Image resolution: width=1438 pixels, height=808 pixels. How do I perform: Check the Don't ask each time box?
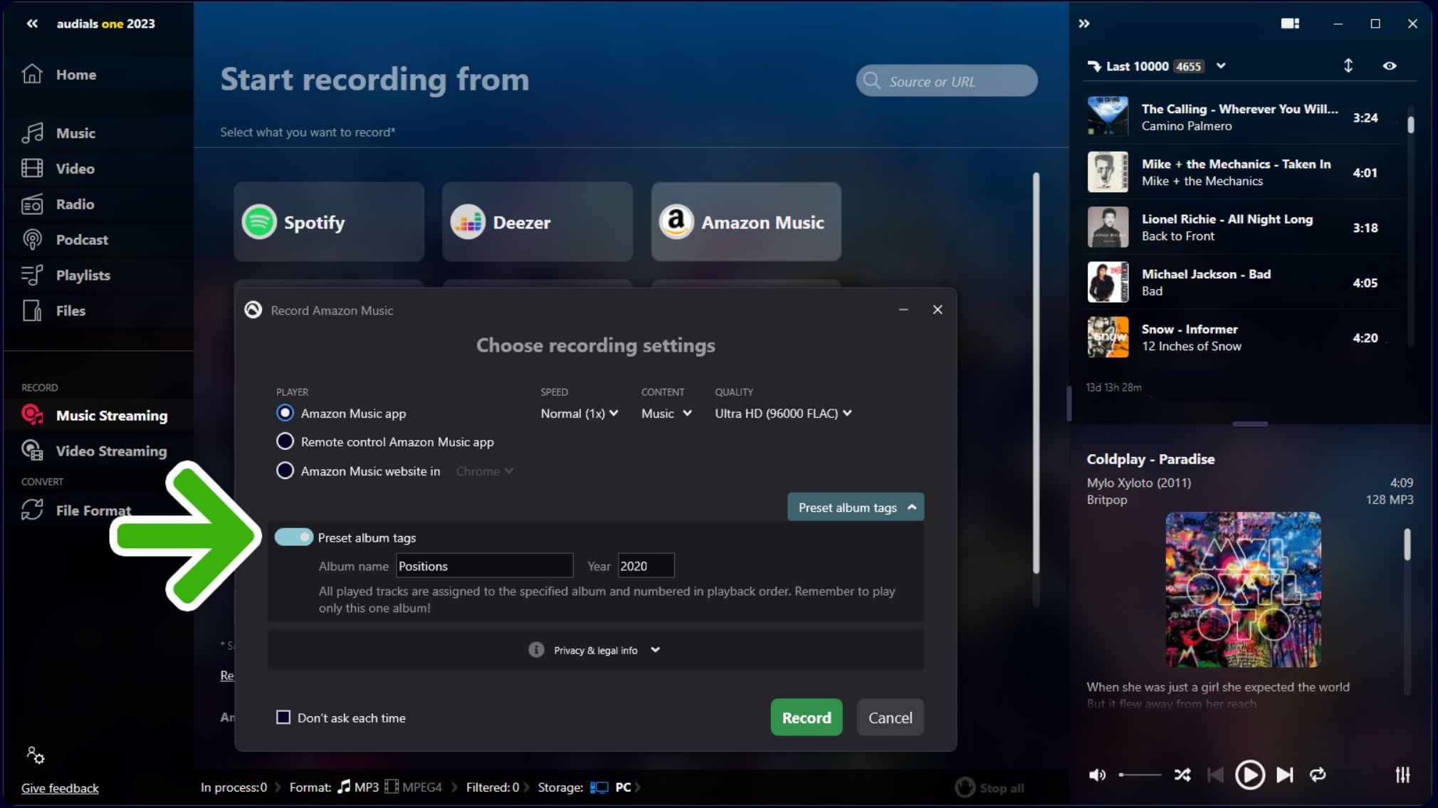pyautogui.click(x=283, y=717)
